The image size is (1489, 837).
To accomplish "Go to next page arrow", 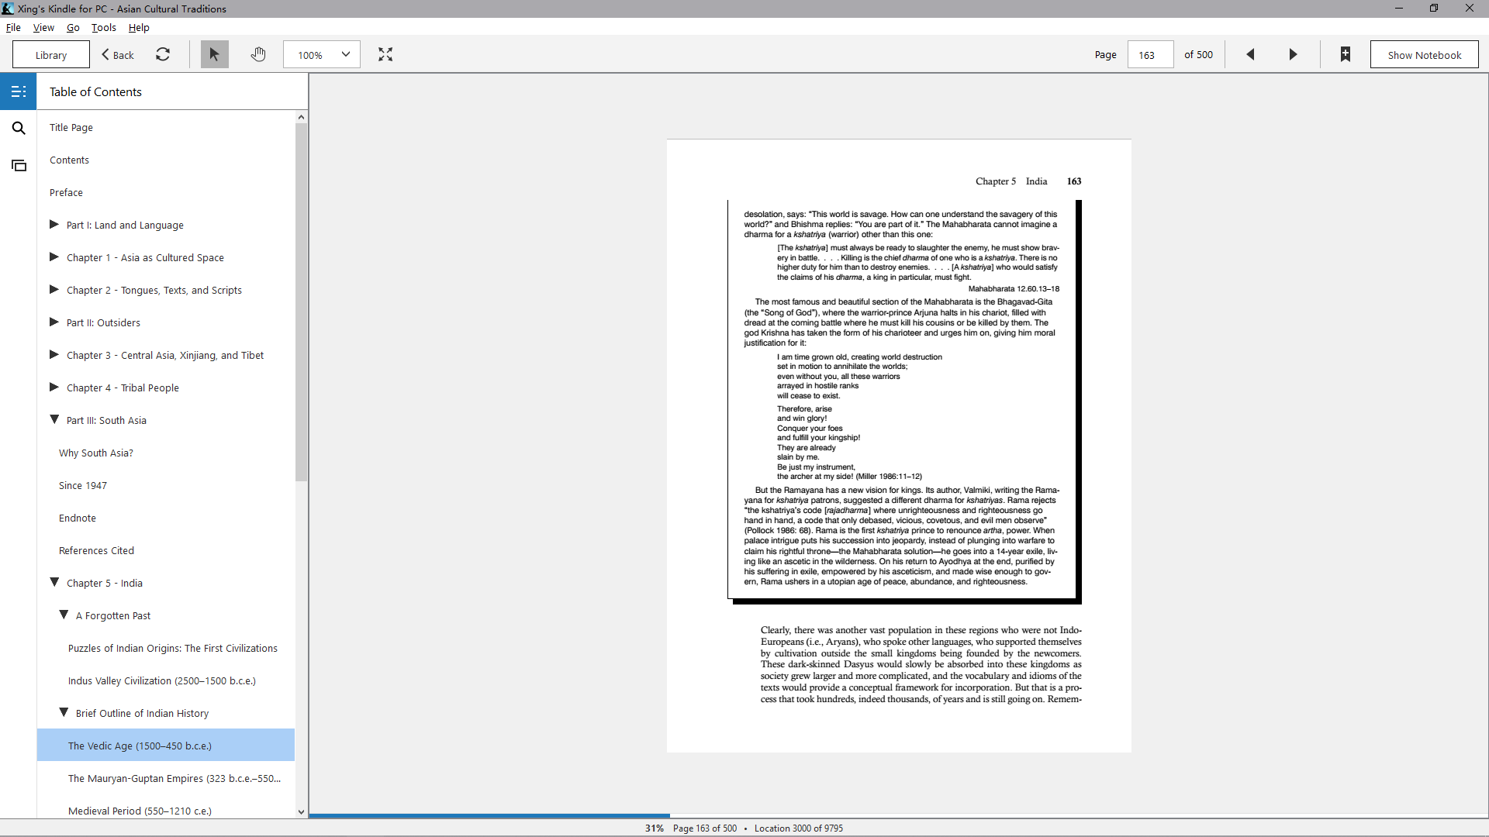I will tap(1293, 54).
